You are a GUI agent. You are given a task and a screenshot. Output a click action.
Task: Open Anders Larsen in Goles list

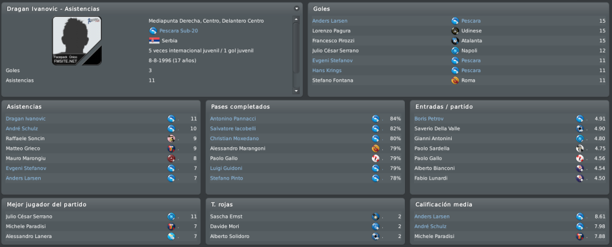point(330,21)
